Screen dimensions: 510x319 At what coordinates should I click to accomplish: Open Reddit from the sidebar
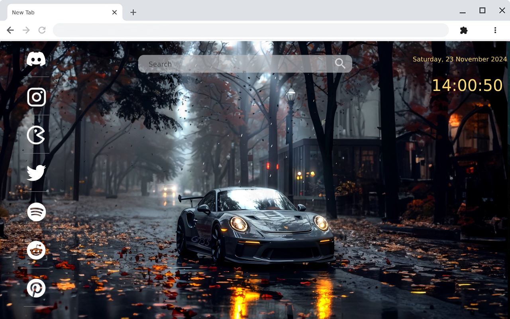[36, 250]
